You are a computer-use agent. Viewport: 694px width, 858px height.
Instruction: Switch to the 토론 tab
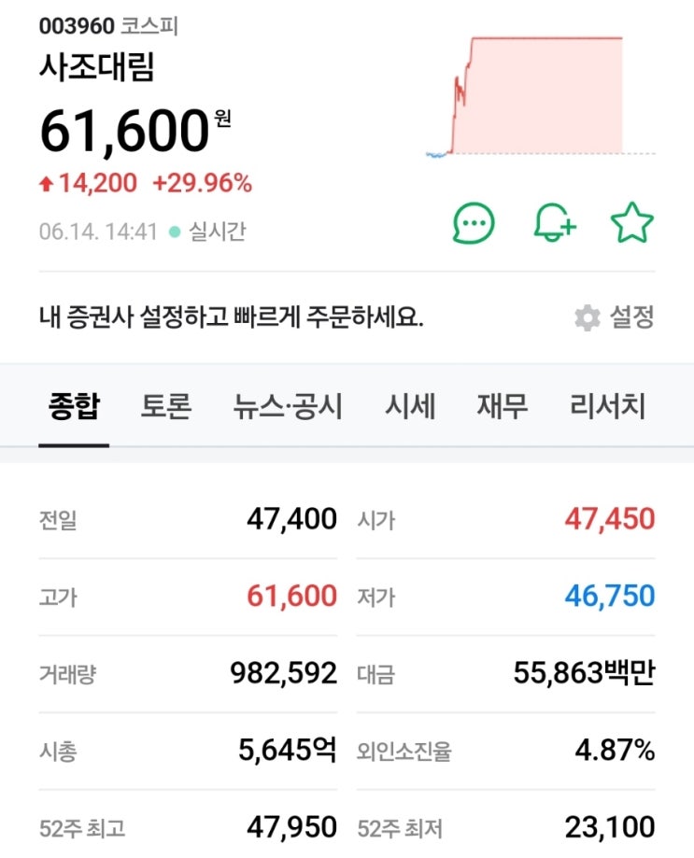[x=166, y=406]
